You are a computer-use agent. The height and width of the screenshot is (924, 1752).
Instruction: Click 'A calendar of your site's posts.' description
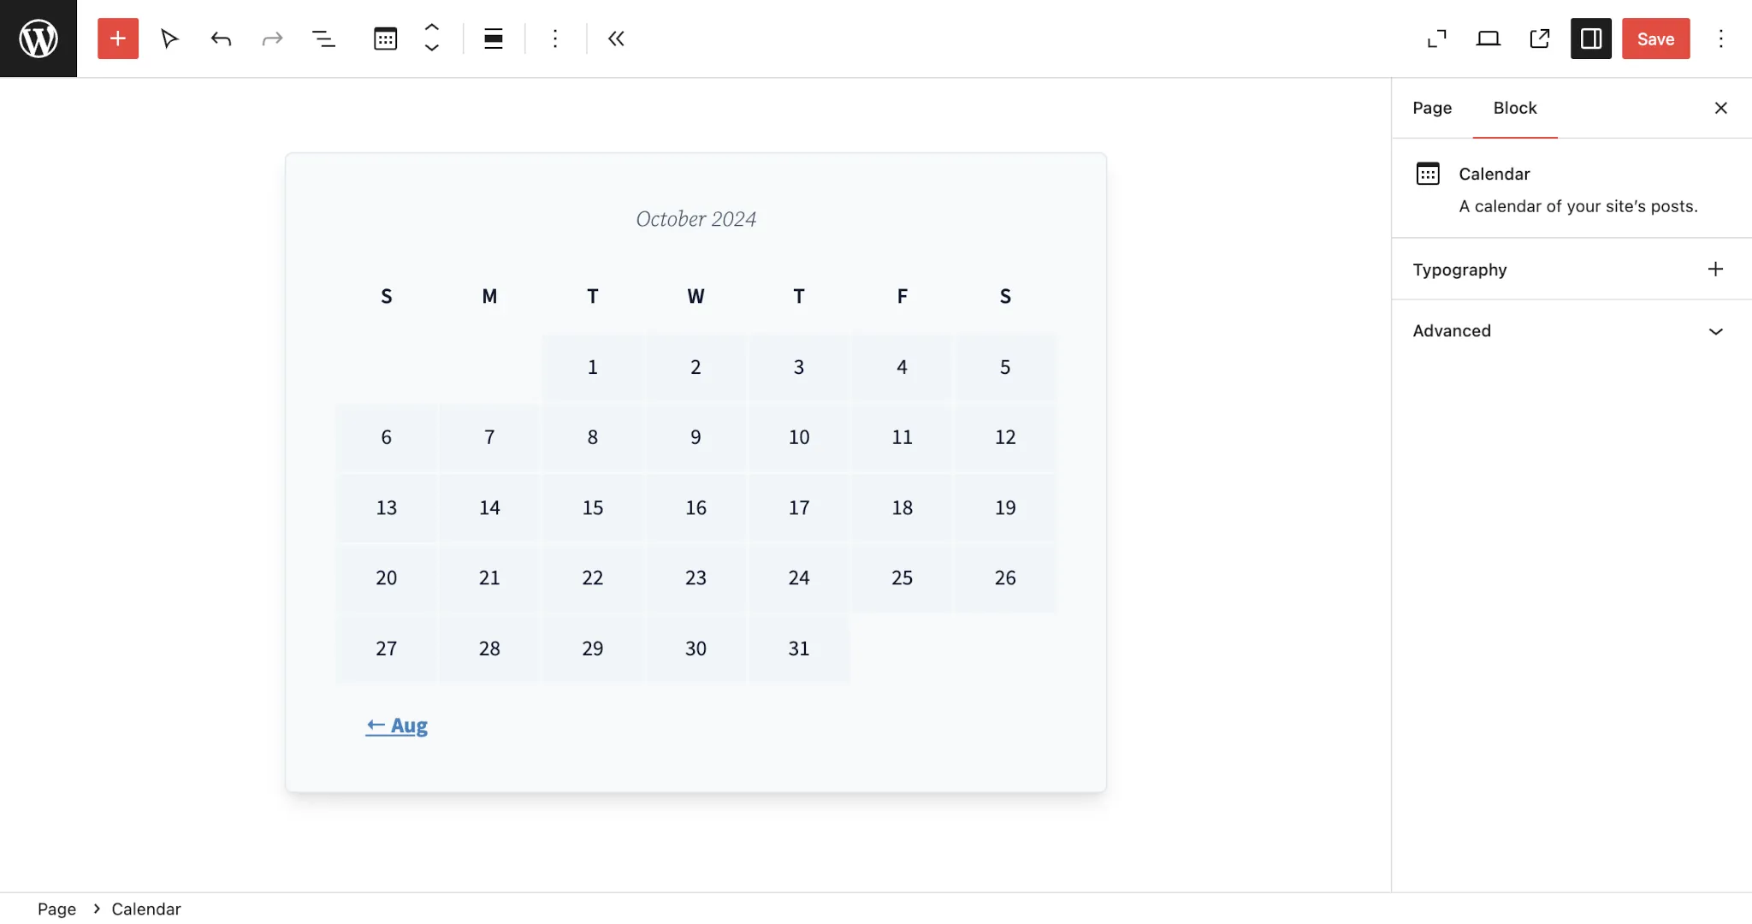tap(1578, 206)
